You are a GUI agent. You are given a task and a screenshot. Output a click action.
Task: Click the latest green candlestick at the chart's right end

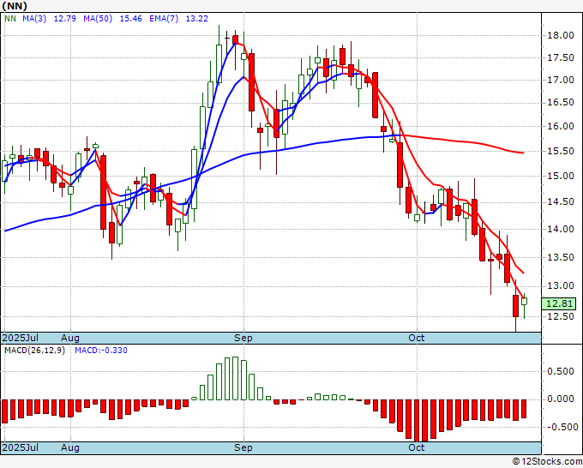tap(524, 302)
